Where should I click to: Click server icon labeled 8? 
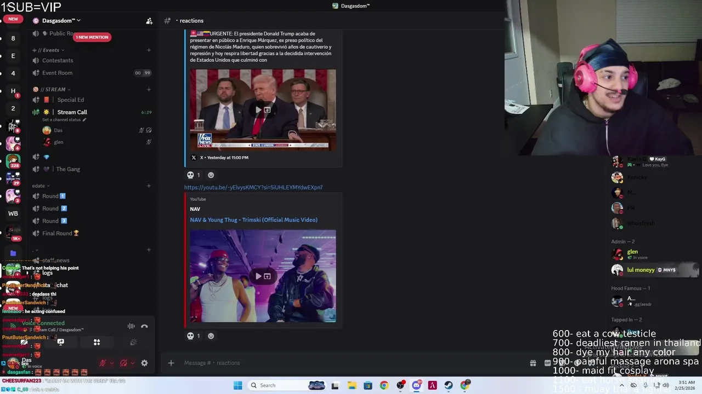pos(13,38)
